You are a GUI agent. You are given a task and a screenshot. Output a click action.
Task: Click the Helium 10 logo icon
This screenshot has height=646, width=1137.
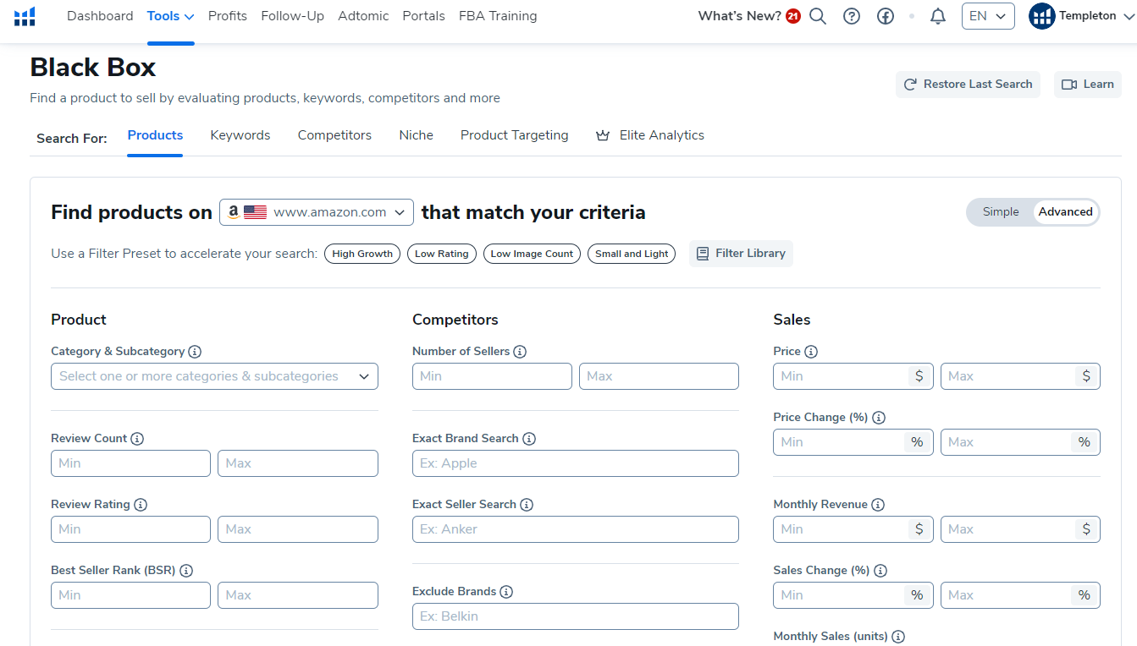(25, 16)
